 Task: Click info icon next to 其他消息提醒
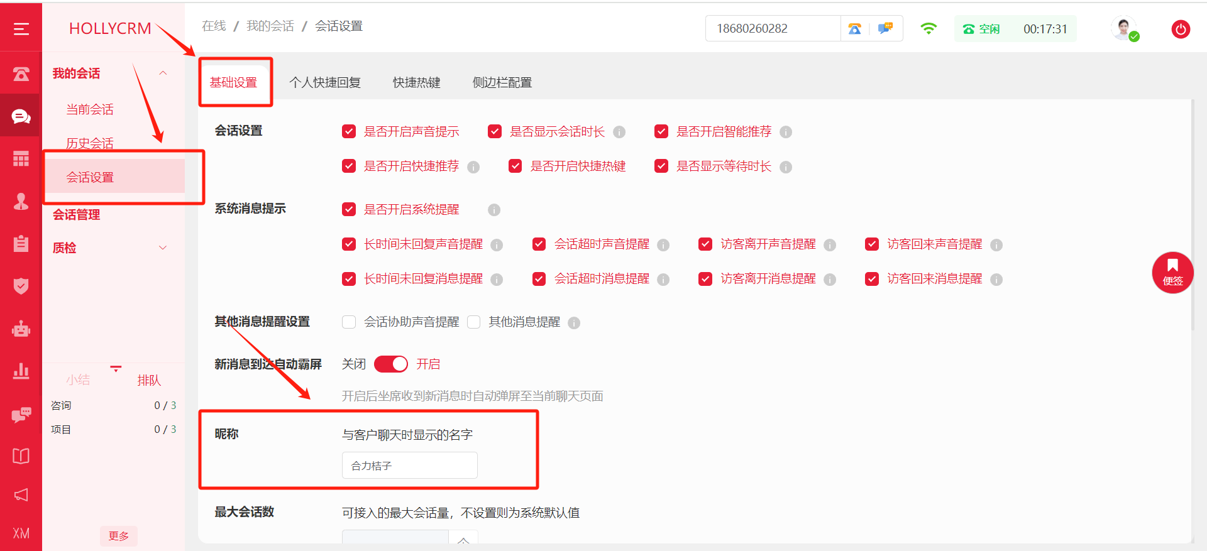point(574,323)
